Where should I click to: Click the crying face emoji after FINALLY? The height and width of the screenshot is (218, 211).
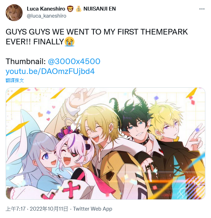click(70, 42)
